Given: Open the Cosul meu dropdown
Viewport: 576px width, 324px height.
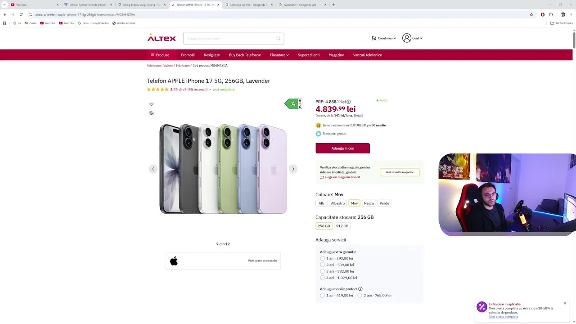Looking at the screenshot, I should coord(387,38).
